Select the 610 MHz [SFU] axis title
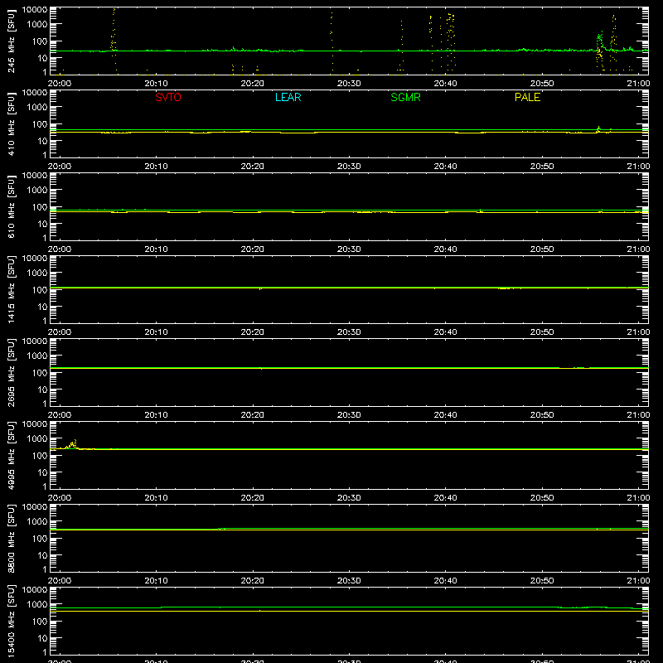The image size is (663, 663). (x=11, y=206)
